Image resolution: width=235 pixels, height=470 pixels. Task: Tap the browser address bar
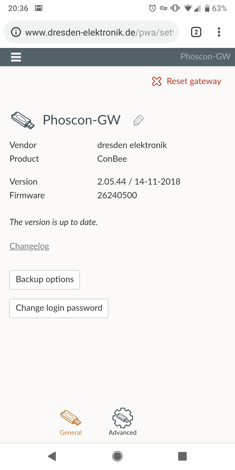tap(98, 32)
